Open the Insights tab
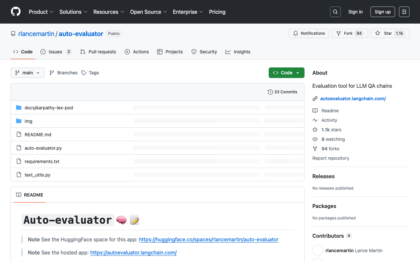Screen dimensions: 420x262 click(238, 52)
